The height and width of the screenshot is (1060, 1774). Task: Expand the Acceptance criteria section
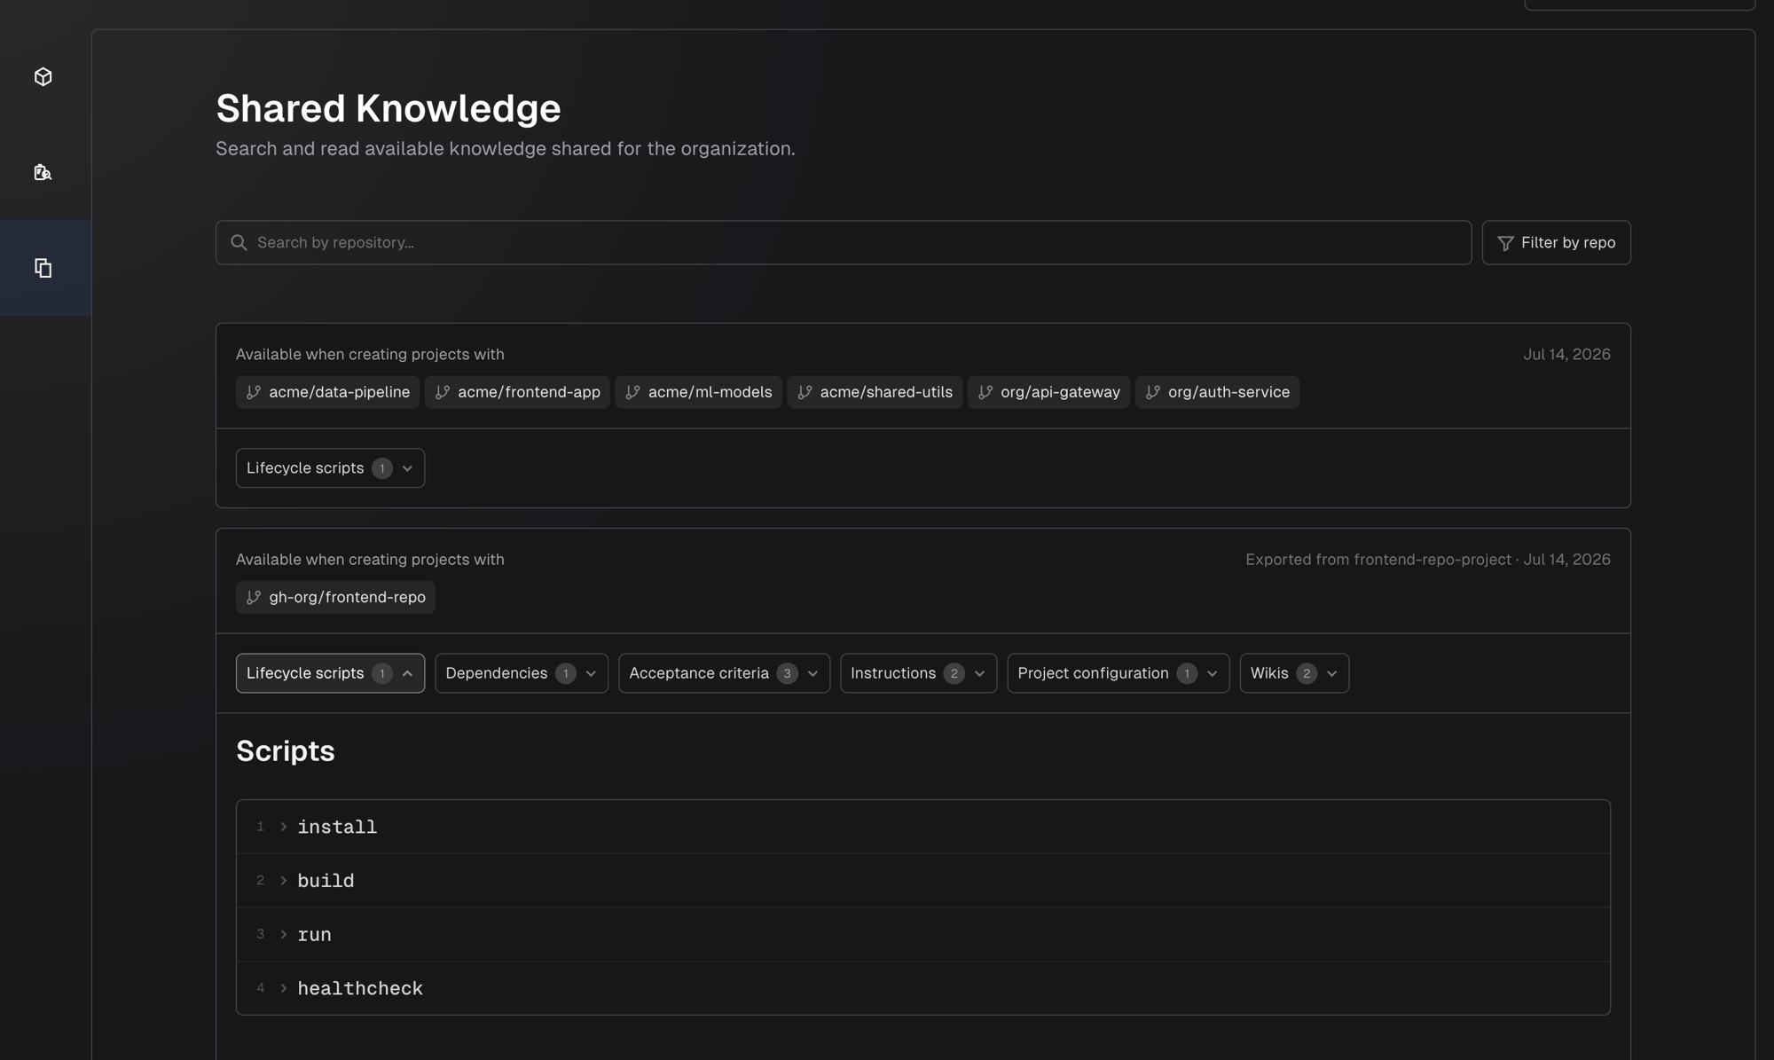point(724,673)
